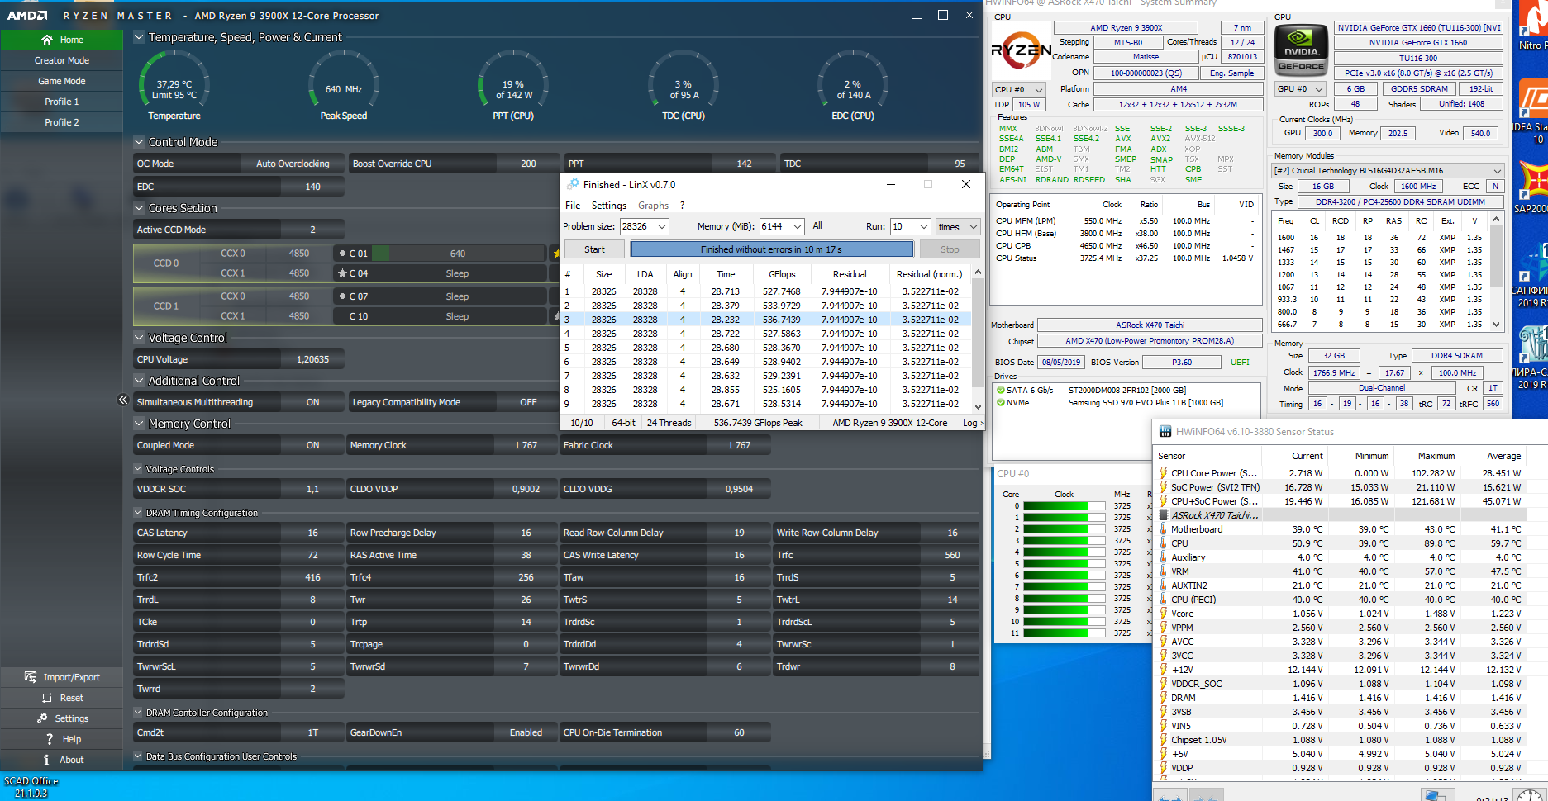The height and width of the screenshot is (801, 1548).
Task: Collapse the Cores Section
Action: pos(139,208)
